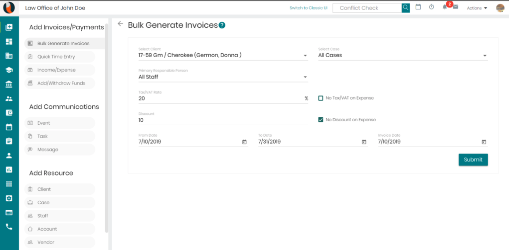Image resolution: width=509 pixels, height=250 pixels.
Task: Open the Actions menu
Action: [x=477, y=8]
